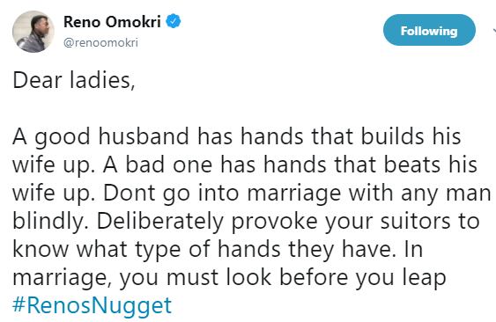Click the word "builds" in the first sentence
Viewport: 496px width, 322px height.
[x=392, y=136]
